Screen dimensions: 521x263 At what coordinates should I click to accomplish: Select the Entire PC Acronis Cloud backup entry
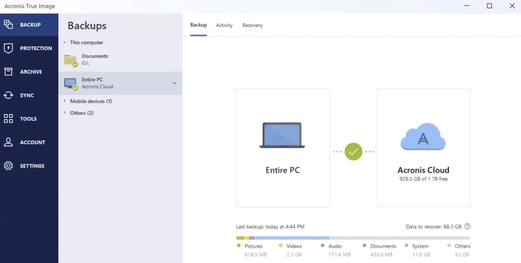(x=120, y=83)
